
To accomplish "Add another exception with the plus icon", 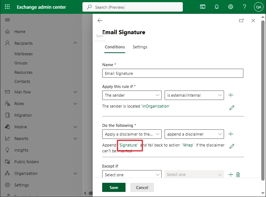I will point(231,174).
